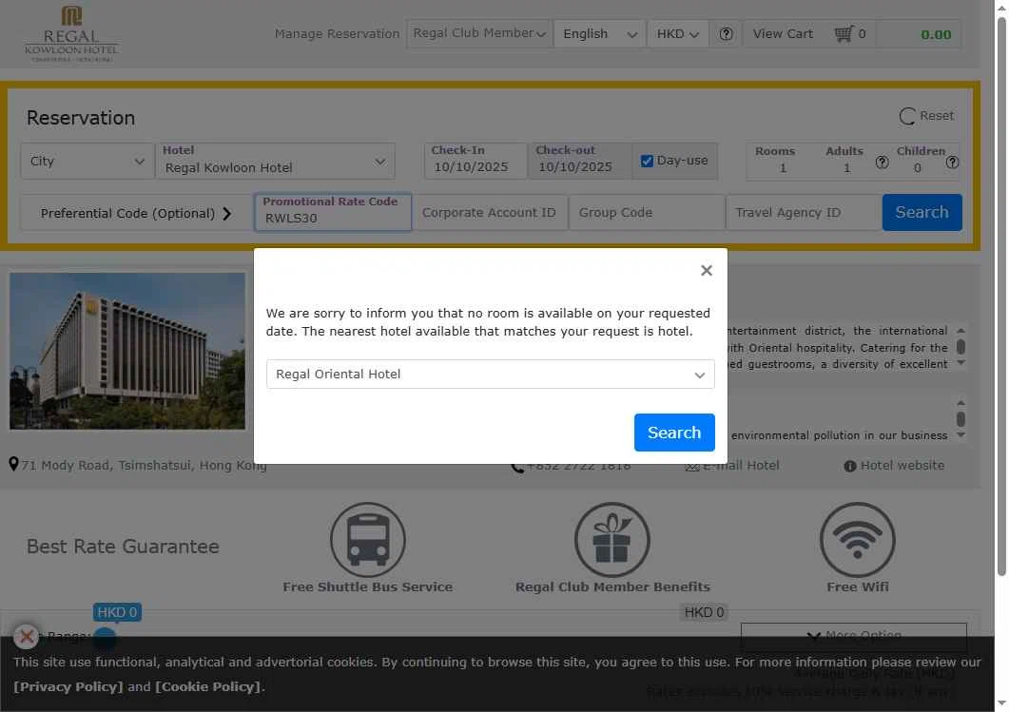Open the Children help question mark icon

point(952,163)
